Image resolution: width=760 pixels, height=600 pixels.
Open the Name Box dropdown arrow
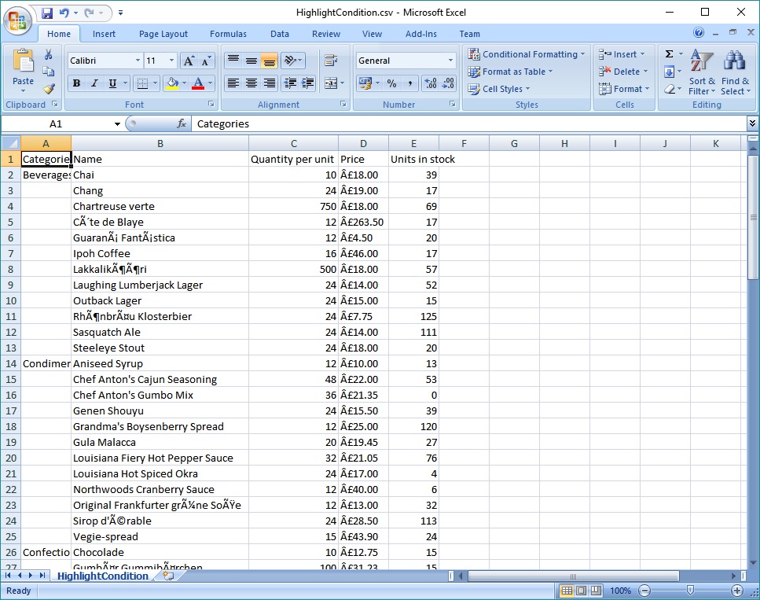(117, 123)
